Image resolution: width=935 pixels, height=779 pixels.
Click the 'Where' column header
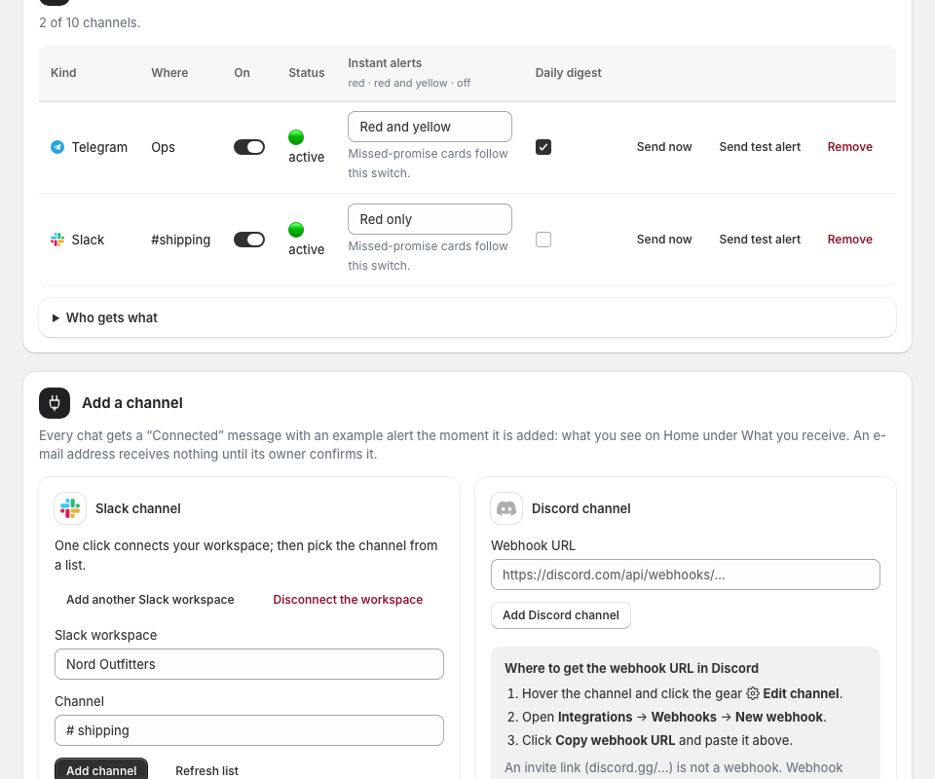(x=169, y=73)
